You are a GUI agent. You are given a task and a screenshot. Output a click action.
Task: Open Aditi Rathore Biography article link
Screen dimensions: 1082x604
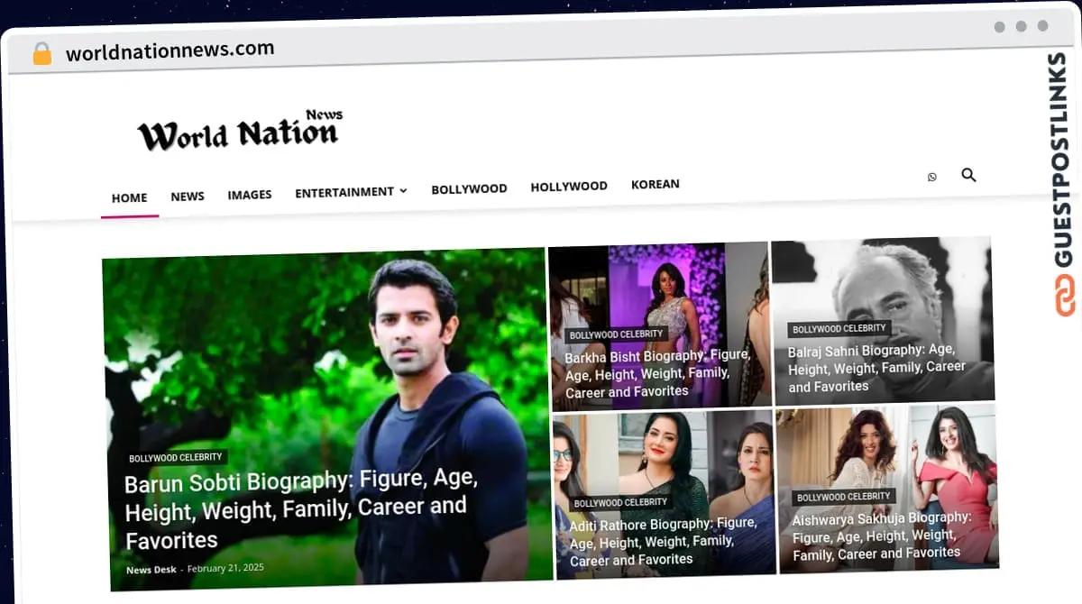tap(663, 541)
